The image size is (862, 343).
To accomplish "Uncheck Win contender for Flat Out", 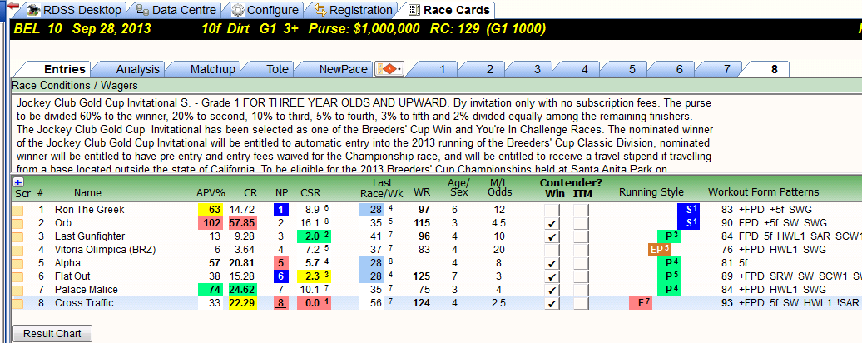I will coord(552,276).
